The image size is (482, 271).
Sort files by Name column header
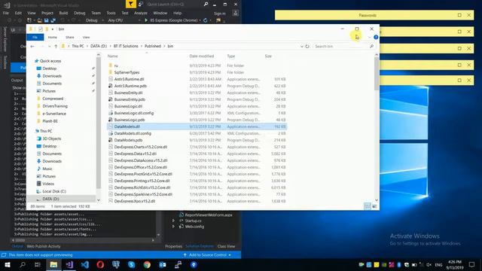click(x=113, y=56)
